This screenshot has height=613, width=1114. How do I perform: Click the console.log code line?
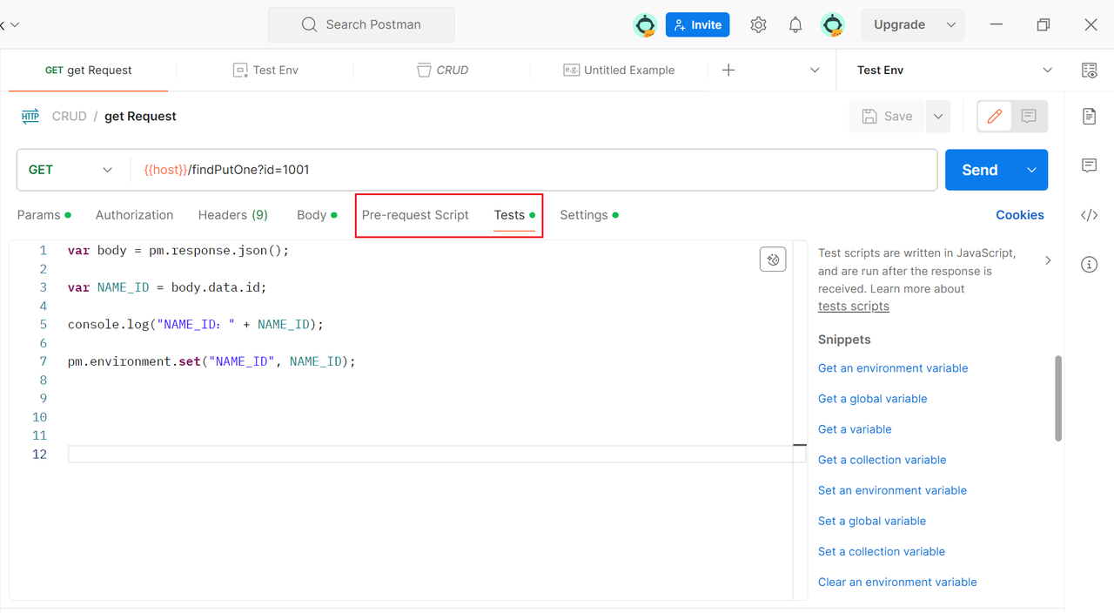[x=195, y=324]
